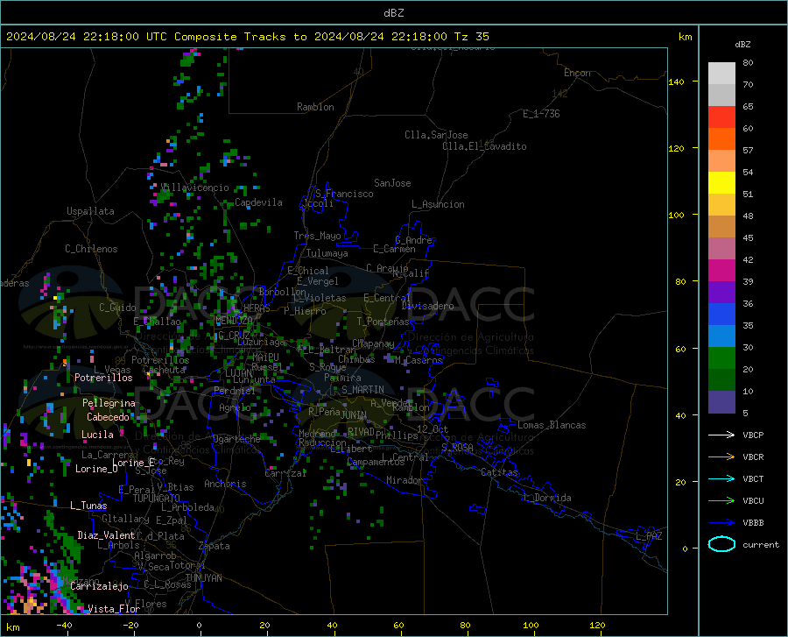Click the cyan VBCT arrow legend icon
This screenshot has height=637, width=788.
721,478
